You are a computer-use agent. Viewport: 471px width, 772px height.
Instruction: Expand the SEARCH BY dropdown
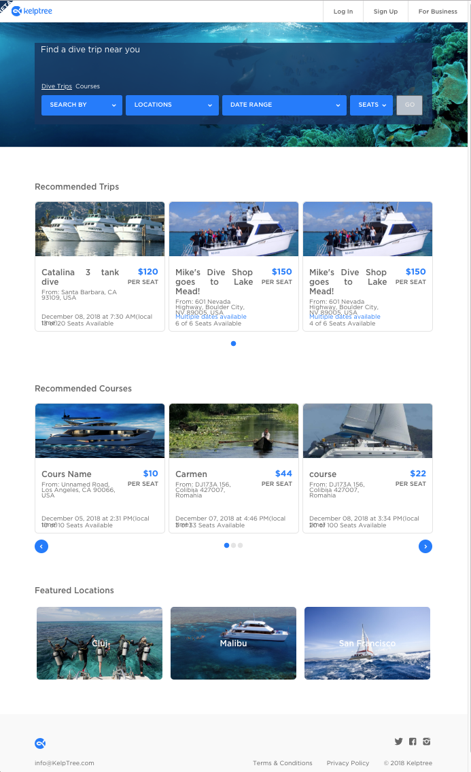[x=82, y=105]
